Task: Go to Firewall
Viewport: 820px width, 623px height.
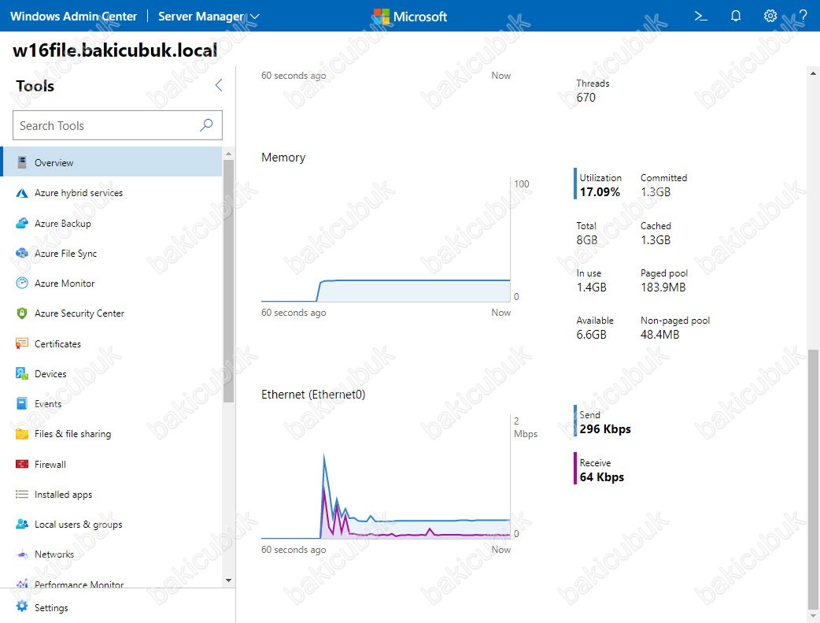Action: (x=112, y=464)
